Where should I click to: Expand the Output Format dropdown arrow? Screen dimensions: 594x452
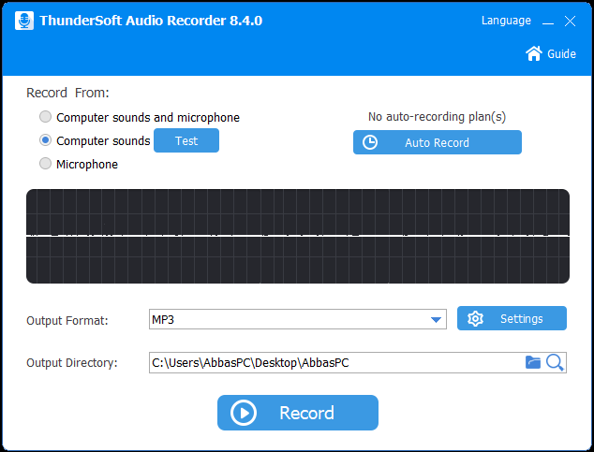(x=436, y=320)
